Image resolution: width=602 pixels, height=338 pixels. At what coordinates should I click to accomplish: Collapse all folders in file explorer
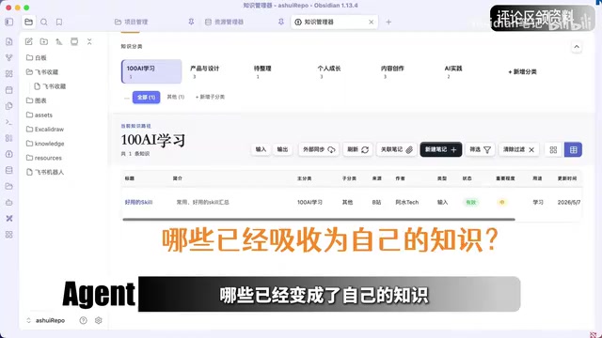[89, 41]
